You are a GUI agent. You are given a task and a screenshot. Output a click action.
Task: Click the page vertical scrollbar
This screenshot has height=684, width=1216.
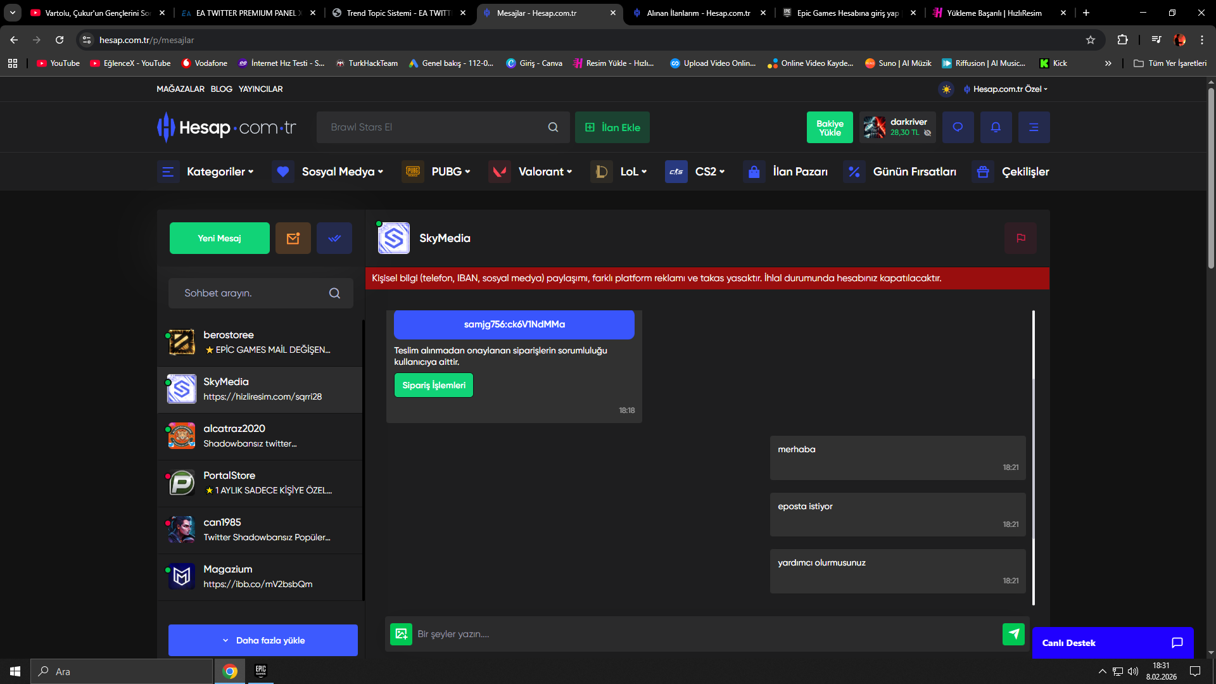click(x=1211, y=178)
